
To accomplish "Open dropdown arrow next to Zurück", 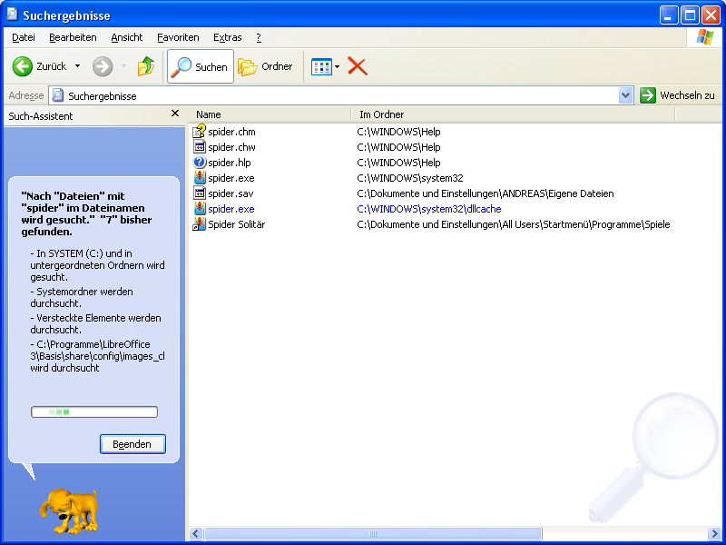I will (x=77, y=66).
